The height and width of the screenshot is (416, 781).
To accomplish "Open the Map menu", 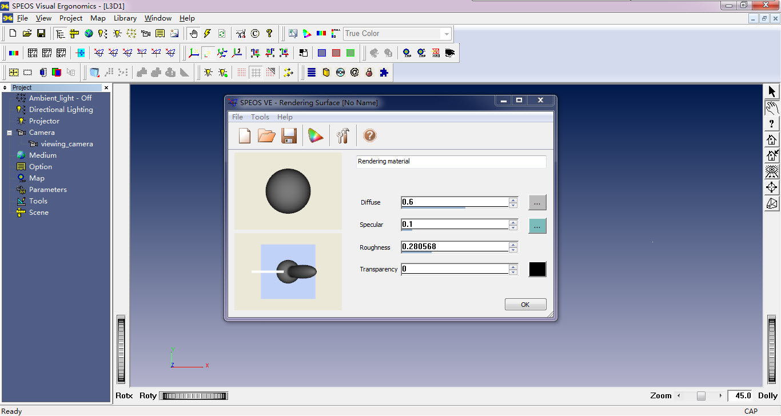I will pos(98,18).
